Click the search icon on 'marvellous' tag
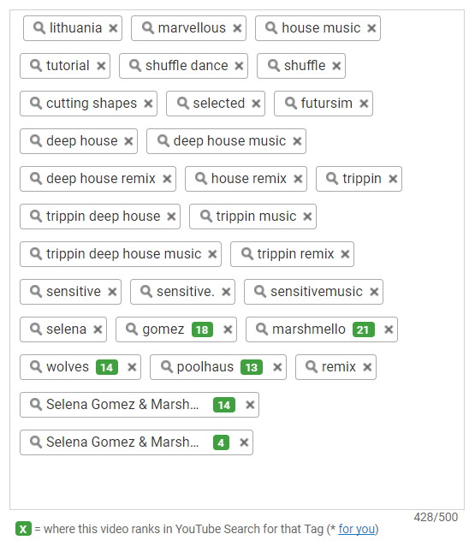Screen dimensions: 475x546 (x=148, y=28)
